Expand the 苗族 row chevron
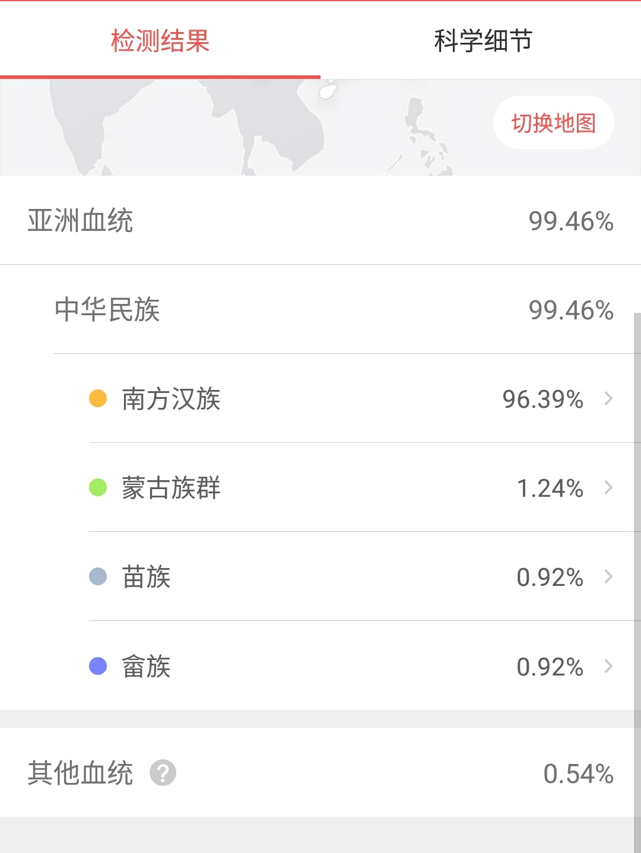The width and height of the screenshot is (641, 853). pyautogui.click(x=608, y=576)
